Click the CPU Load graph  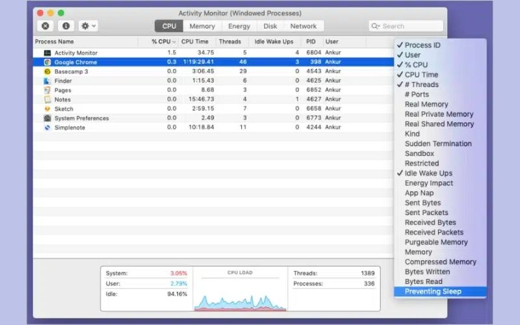pos(240,289)
